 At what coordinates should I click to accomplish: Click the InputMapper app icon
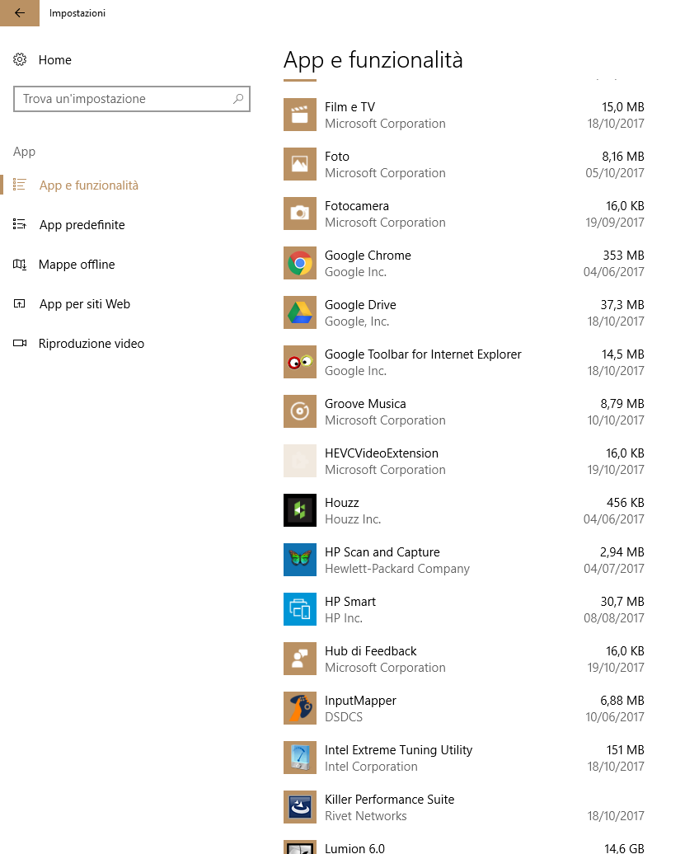point(300,708)
